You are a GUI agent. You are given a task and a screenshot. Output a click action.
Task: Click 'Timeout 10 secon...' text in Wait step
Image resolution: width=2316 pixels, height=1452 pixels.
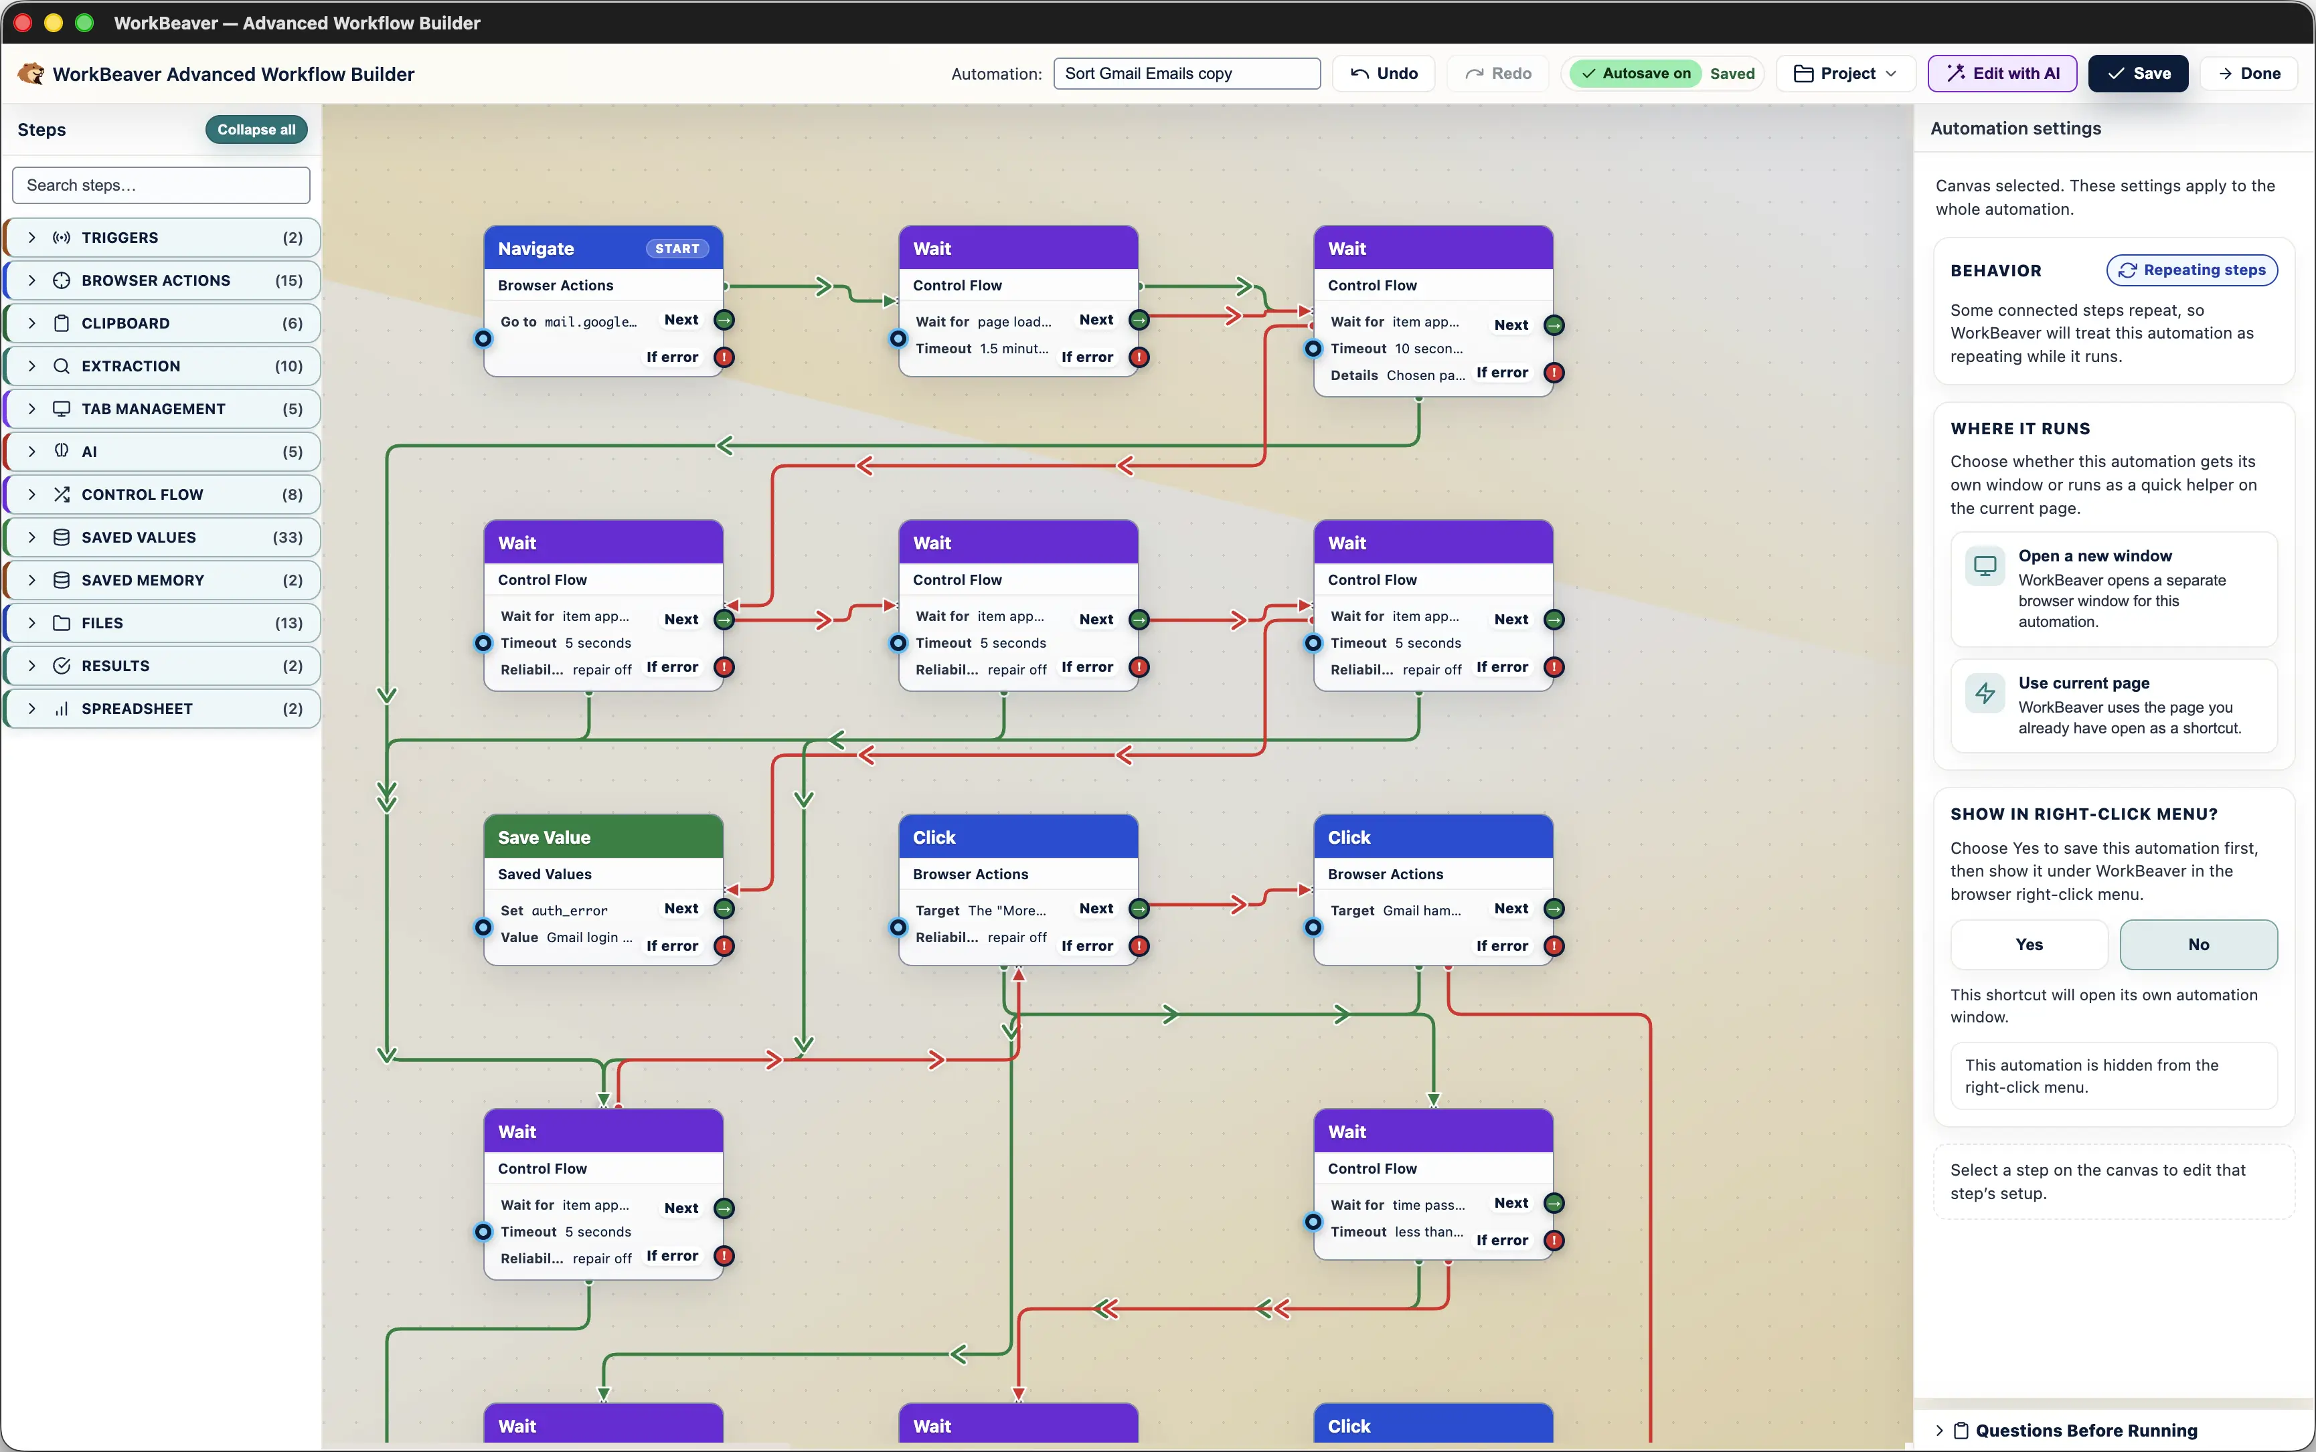pos(1397,349)
